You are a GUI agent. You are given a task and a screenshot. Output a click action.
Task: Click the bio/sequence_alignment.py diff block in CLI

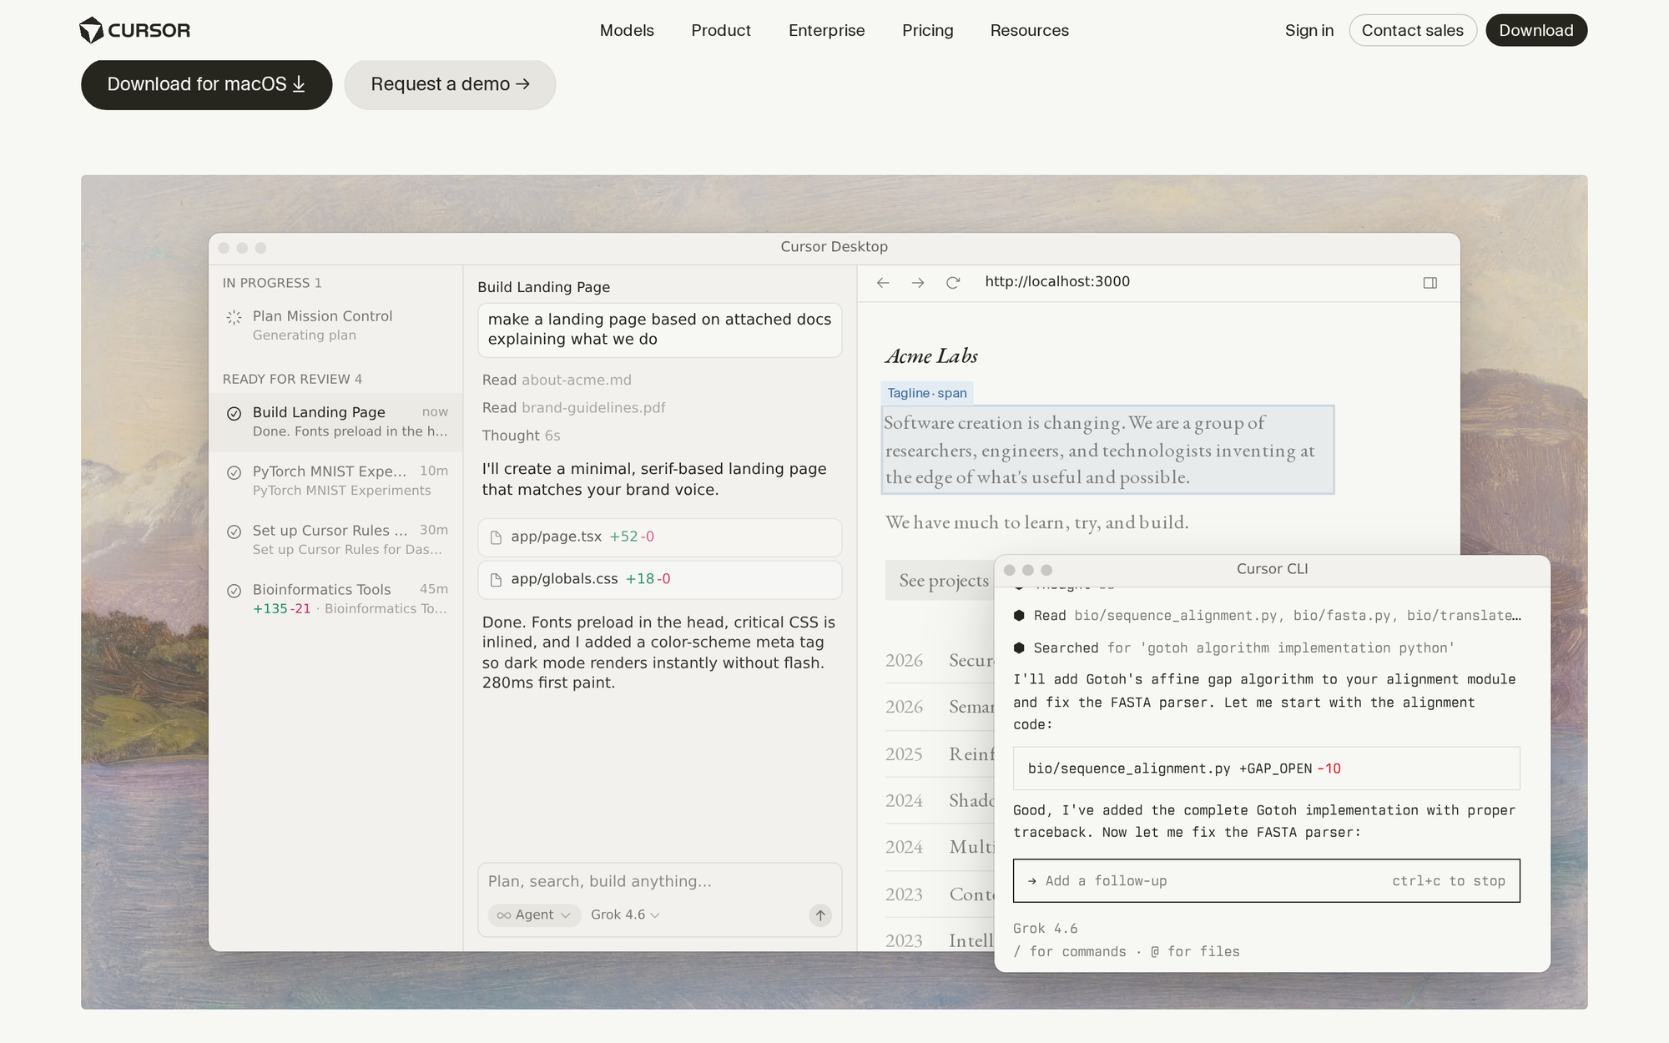point(1266,768)
